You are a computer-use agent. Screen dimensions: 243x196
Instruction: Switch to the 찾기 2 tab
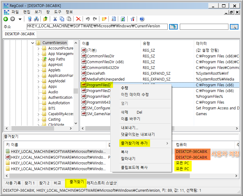[x=44, y=183]
